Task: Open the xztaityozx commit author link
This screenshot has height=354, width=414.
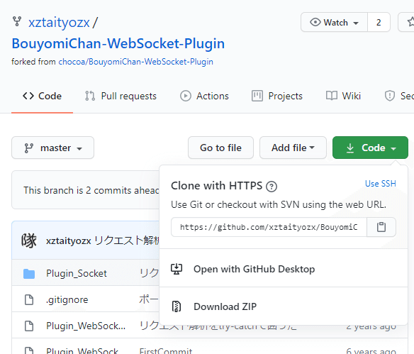Action: pos(68,241)
